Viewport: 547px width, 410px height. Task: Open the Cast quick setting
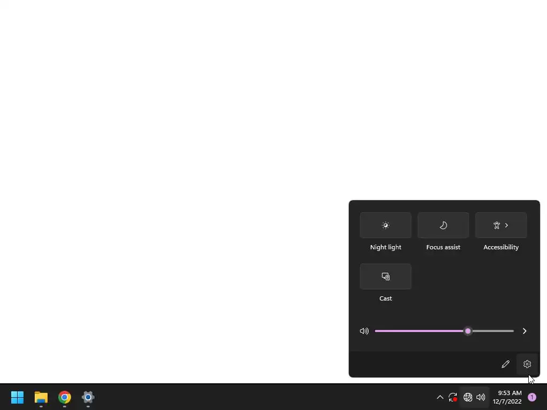386,277
